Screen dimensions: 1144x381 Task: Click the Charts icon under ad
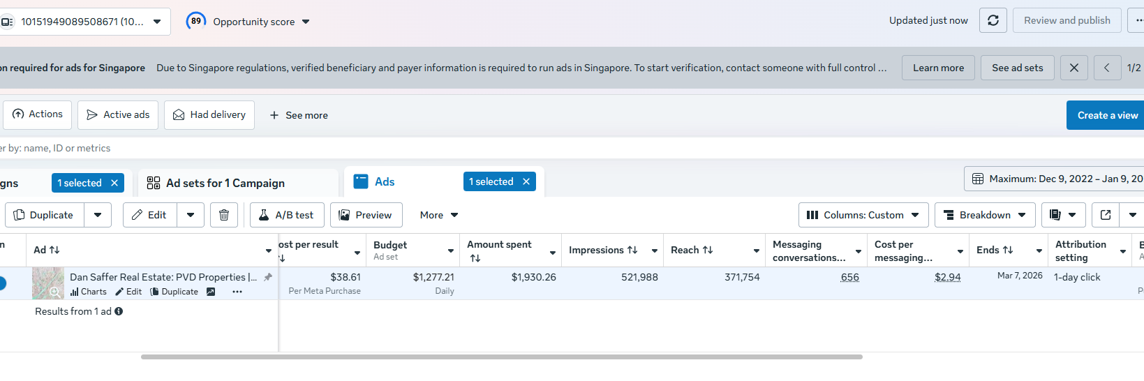coord(89,292)
